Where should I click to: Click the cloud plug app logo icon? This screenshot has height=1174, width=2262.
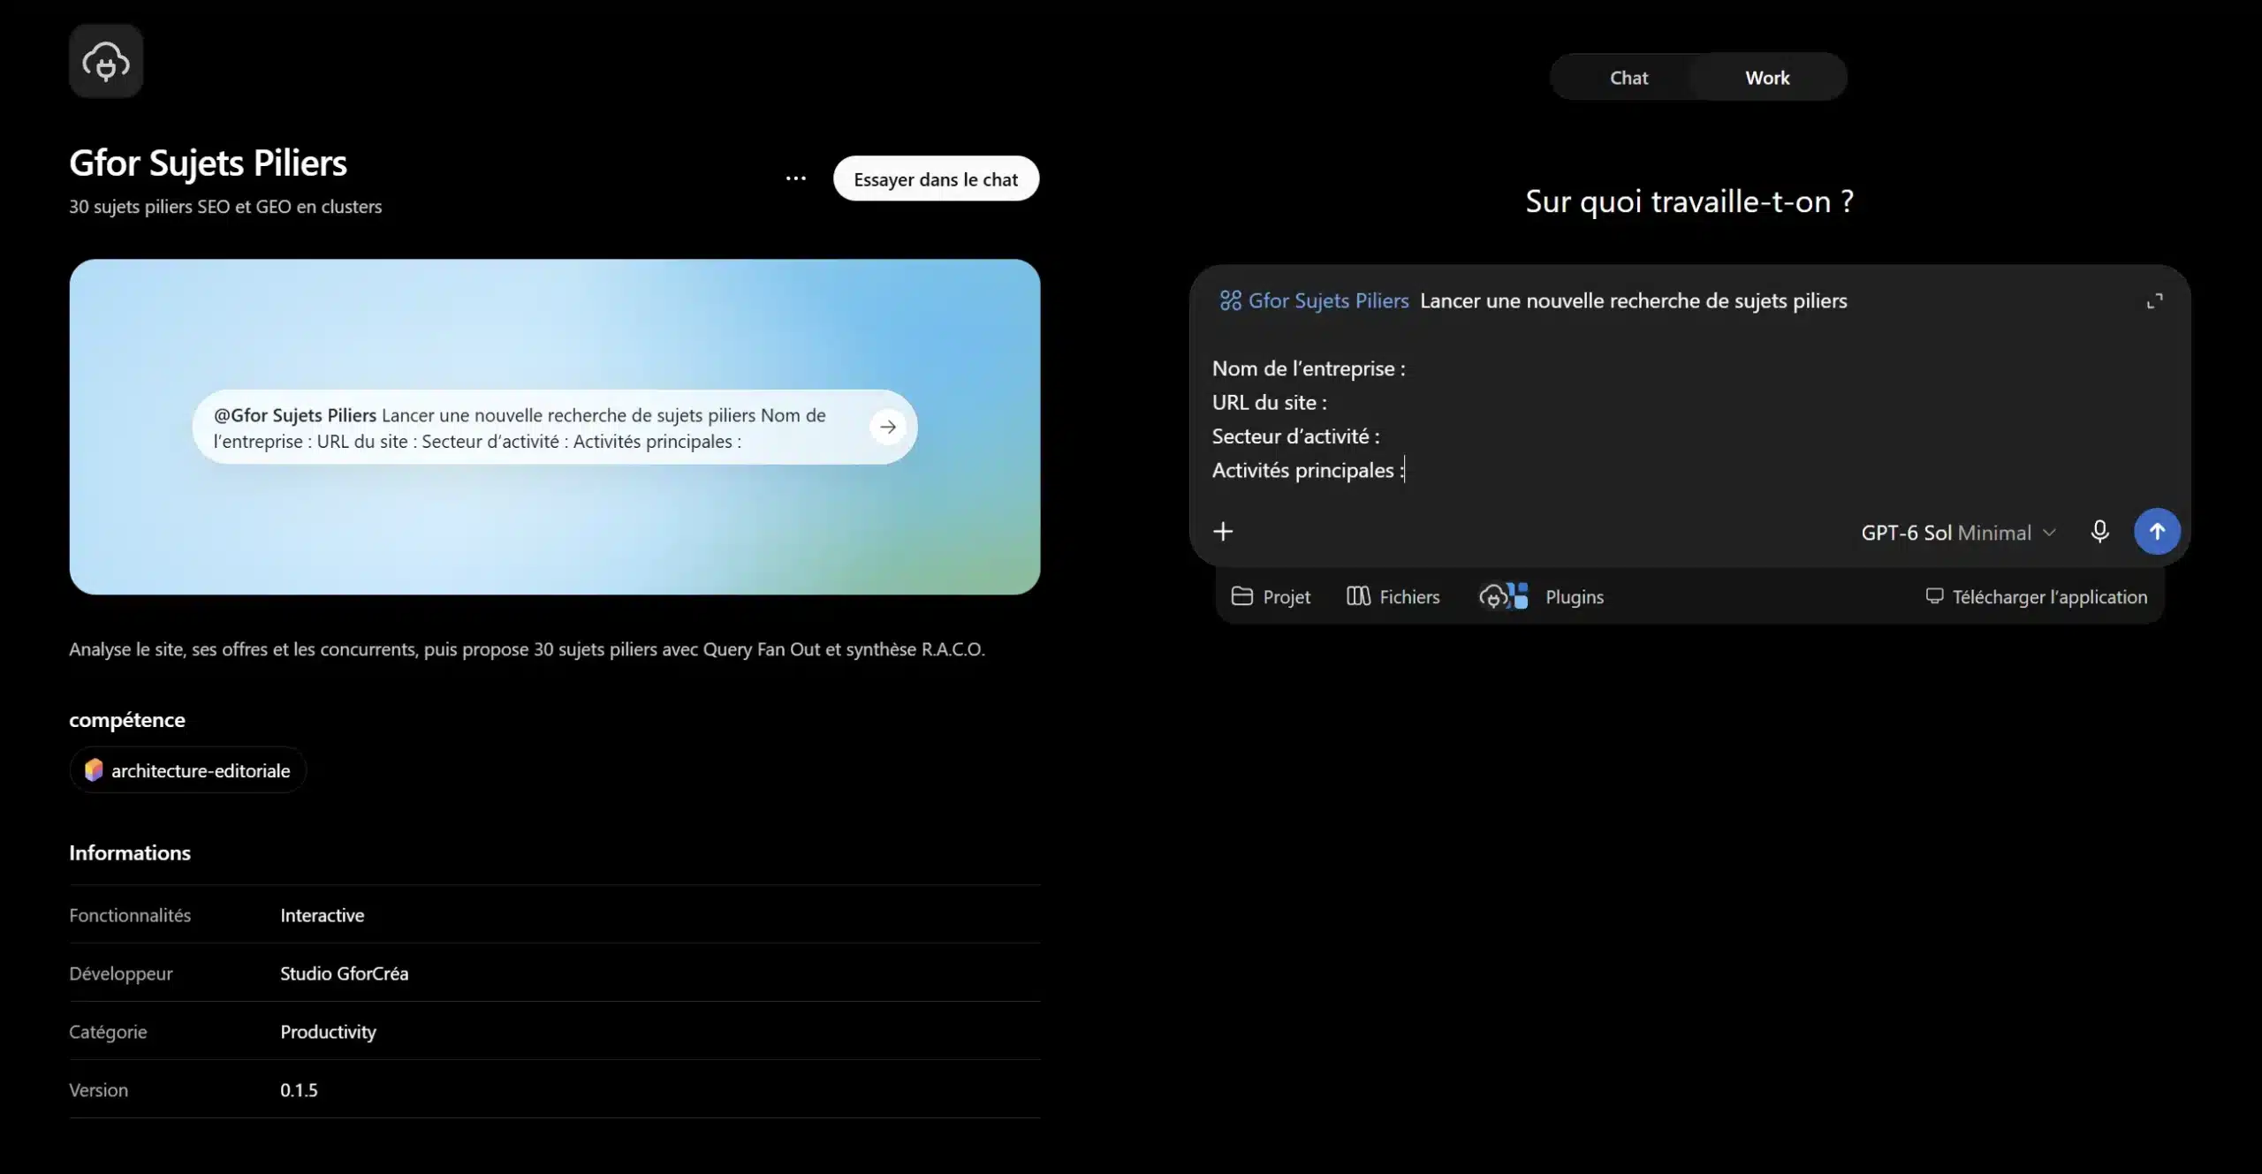click(106, 61)
